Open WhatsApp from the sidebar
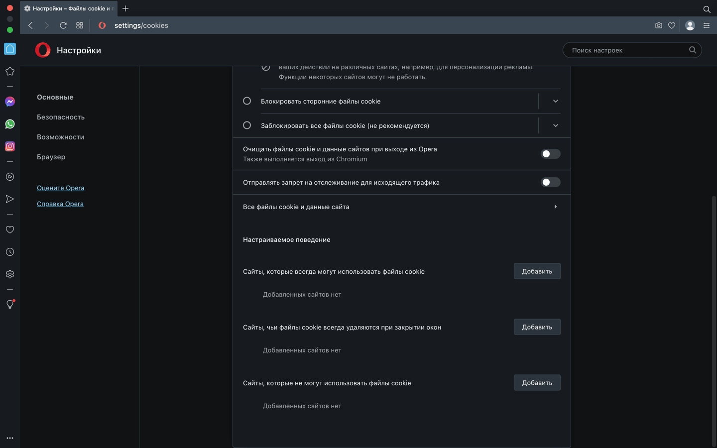Viewport: 717px width, 448px height. click(10, 124)
